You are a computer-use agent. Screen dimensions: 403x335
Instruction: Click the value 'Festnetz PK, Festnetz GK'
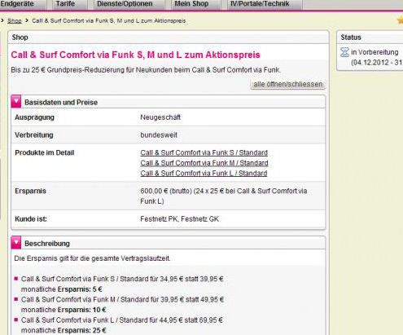pyautogui.click(x=179, y=219)
